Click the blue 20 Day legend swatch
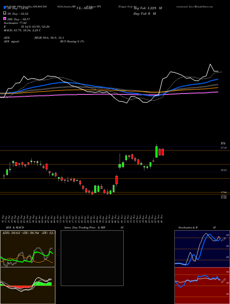The width and height of the screenshot is (230, 304). pyautogui.click(x=5, y=8)
